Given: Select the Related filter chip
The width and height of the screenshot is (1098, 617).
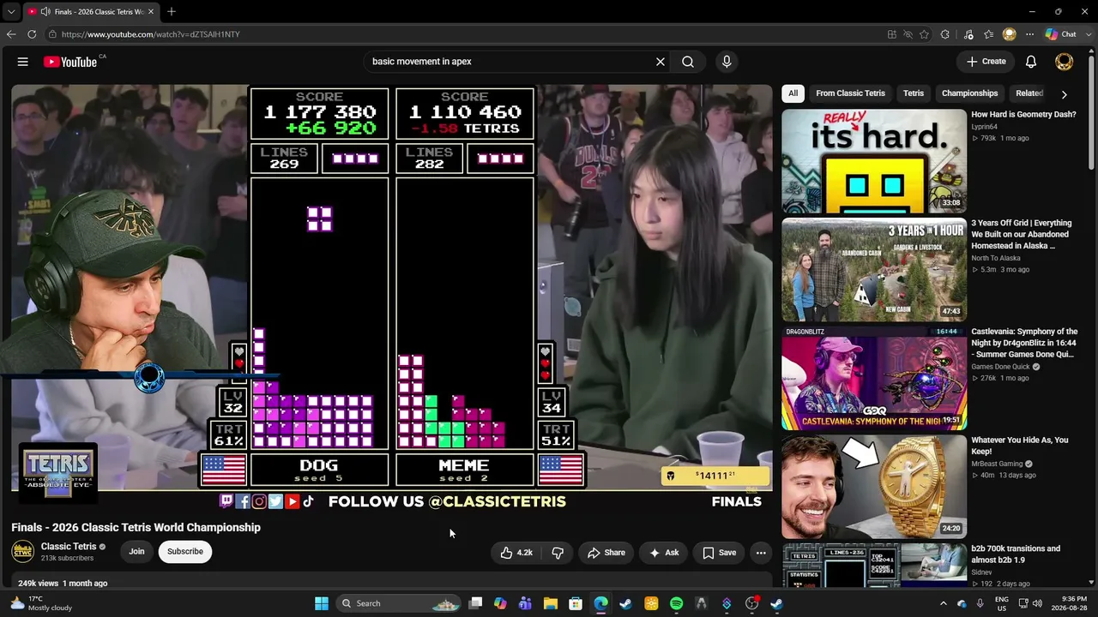Looking at the screenshot, I should pyautogui.click(x=1029, y=93).
